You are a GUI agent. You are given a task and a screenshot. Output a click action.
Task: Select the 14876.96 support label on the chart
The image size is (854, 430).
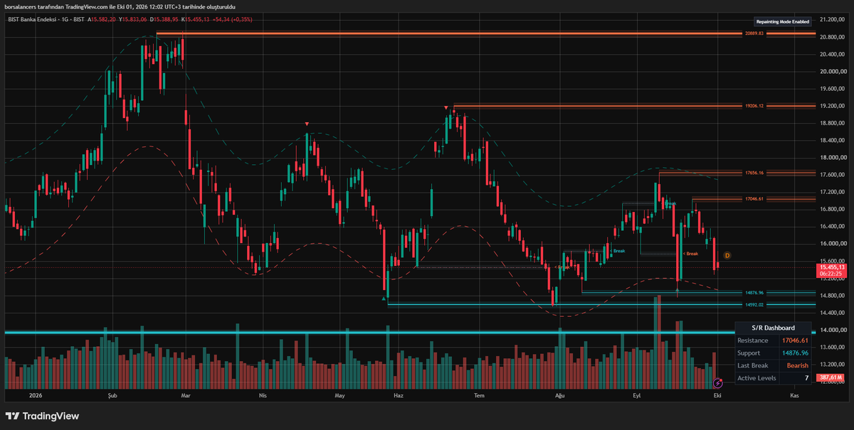coord(754,292)
